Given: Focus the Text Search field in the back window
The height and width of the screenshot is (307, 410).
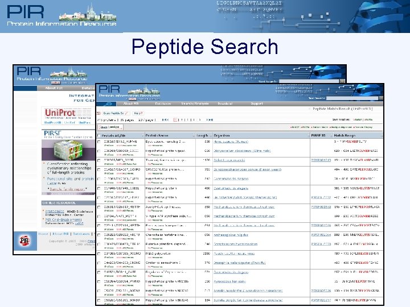Looking at the screenshot, I should click(x=309, y=81).
